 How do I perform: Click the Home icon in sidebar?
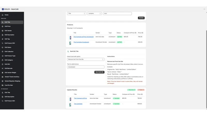(x=3, y=15)
